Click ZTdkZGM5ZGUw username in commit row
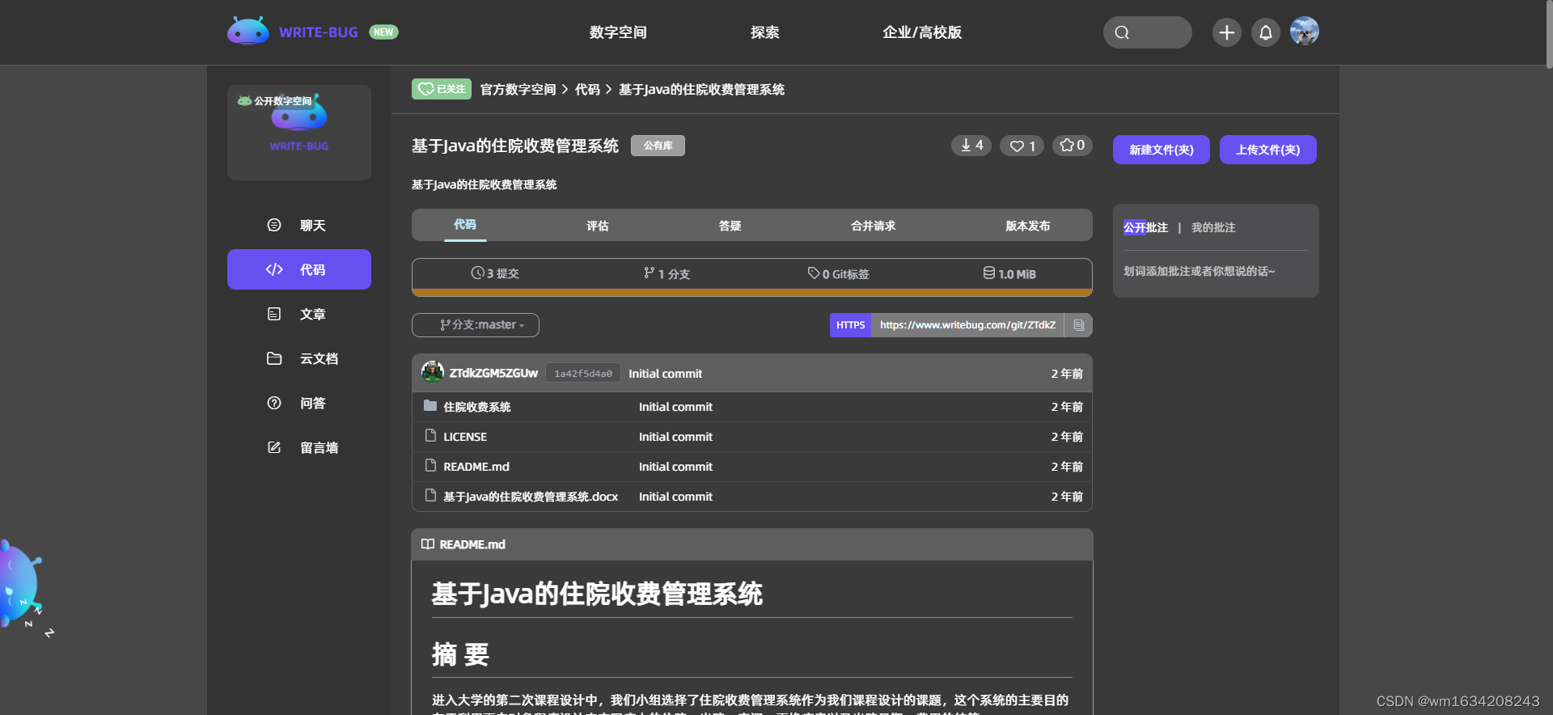The height and width of the screenshot is (715, 1553). tap(493, 373)
